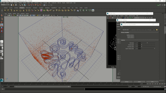Screen dimensions: 166x93
Task: Create a polygon pyramid from the shelf
Action: click(23, 10)
